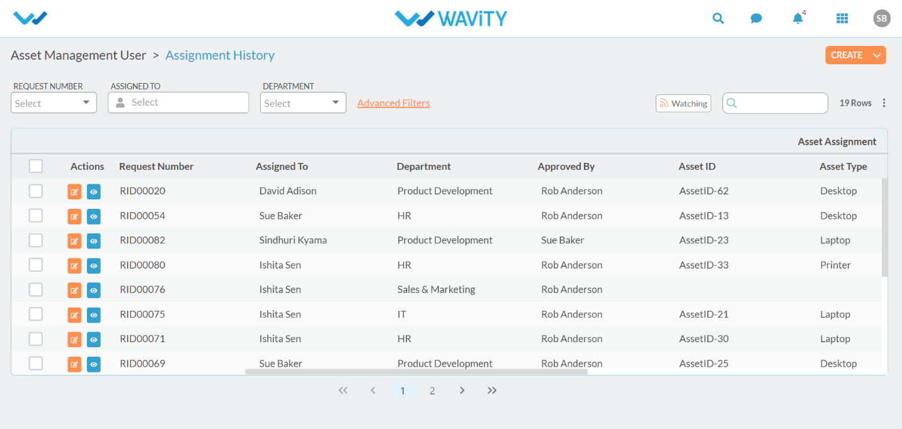The width and height of the screenshot is (902, 429).
Task: View record RID00020 with the eye icon
Action: (x=94, y=192)
